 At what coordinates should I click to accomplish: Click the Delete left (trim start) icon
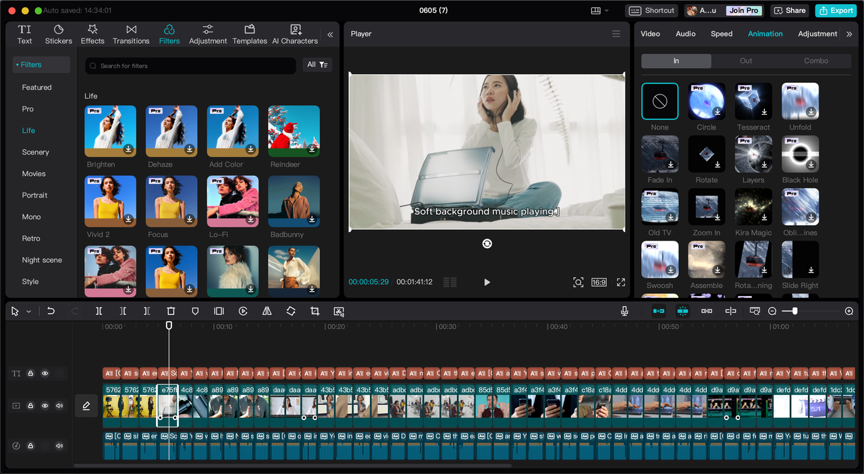tap(123, 311)
